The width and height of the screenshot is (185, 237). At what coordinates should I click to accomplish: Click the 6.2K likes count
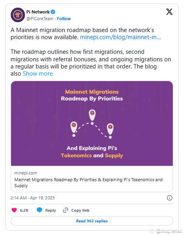pyautogui.click(x=24, y=210)
